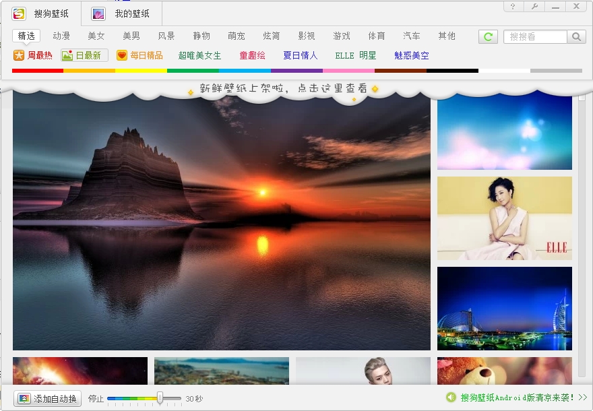Open 夏日情人 collection

point(301,55)
